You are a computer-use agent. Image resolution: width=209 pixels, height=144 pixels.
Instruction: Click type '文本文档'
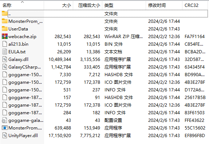(x=113, y=52)
